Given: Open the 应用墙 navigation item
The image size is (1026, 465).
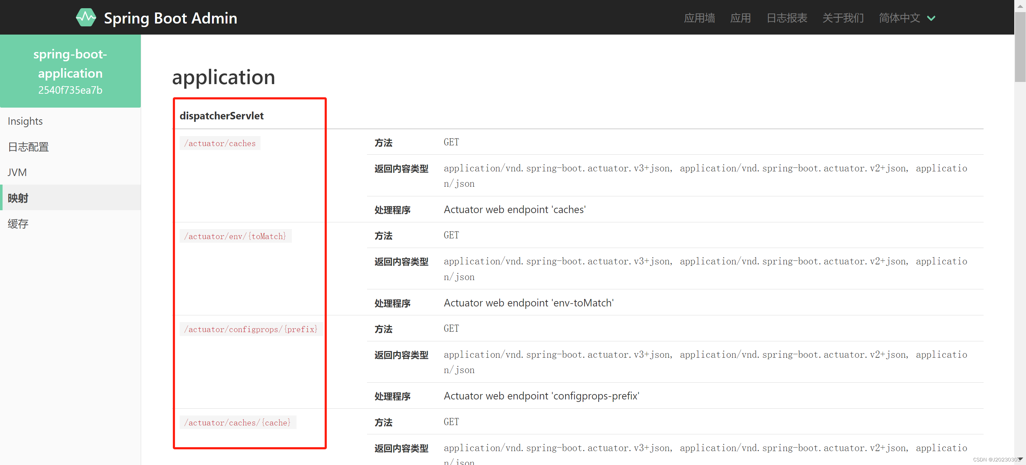Looking at the screenshot, I should 699,18.
